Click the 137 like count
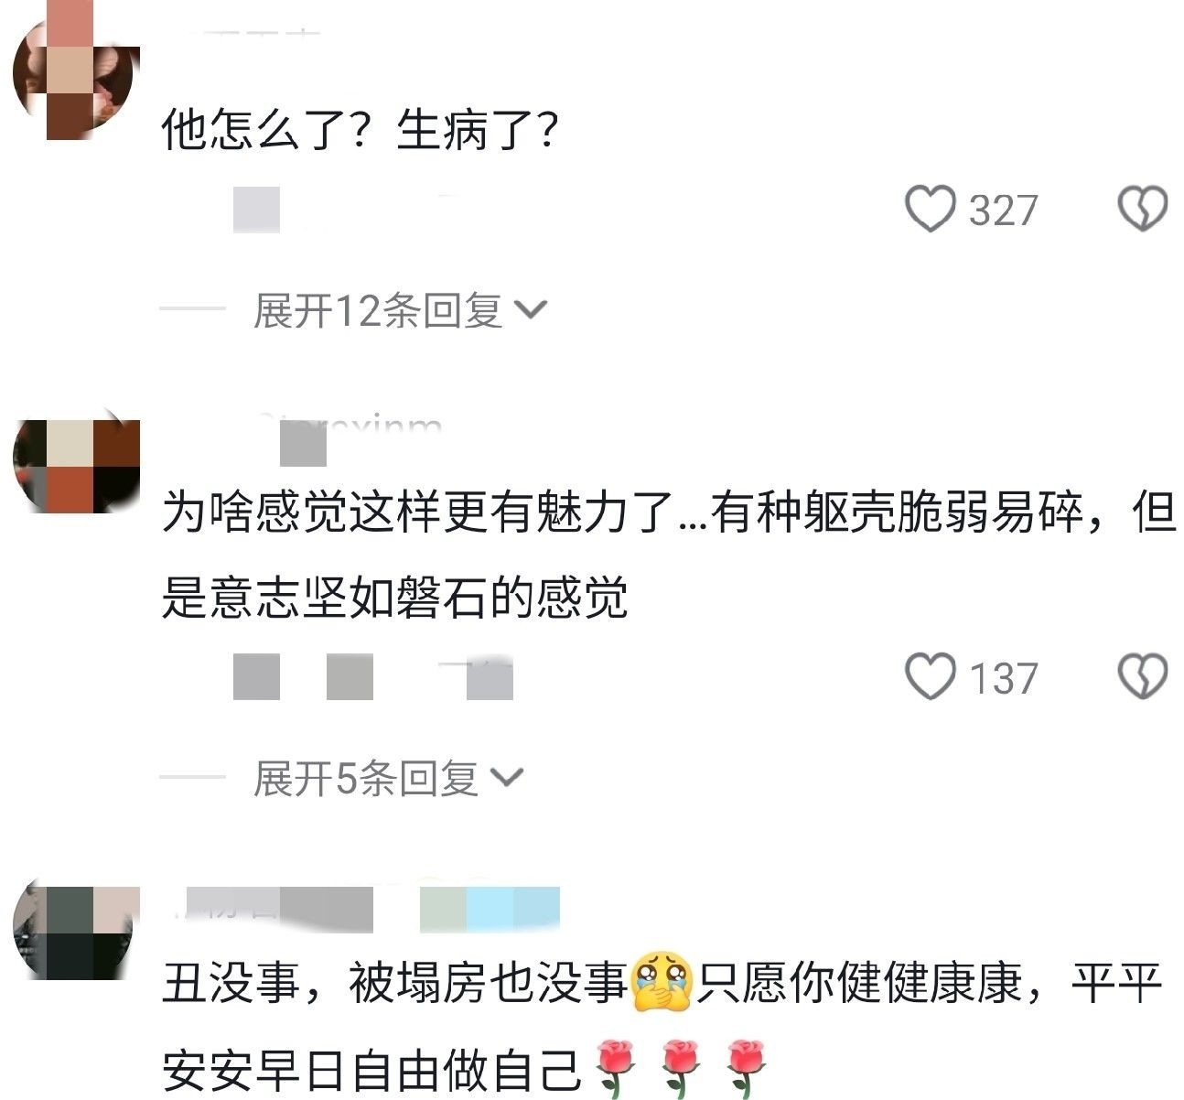1184x1100 pixels. (x=1003, y=678)
